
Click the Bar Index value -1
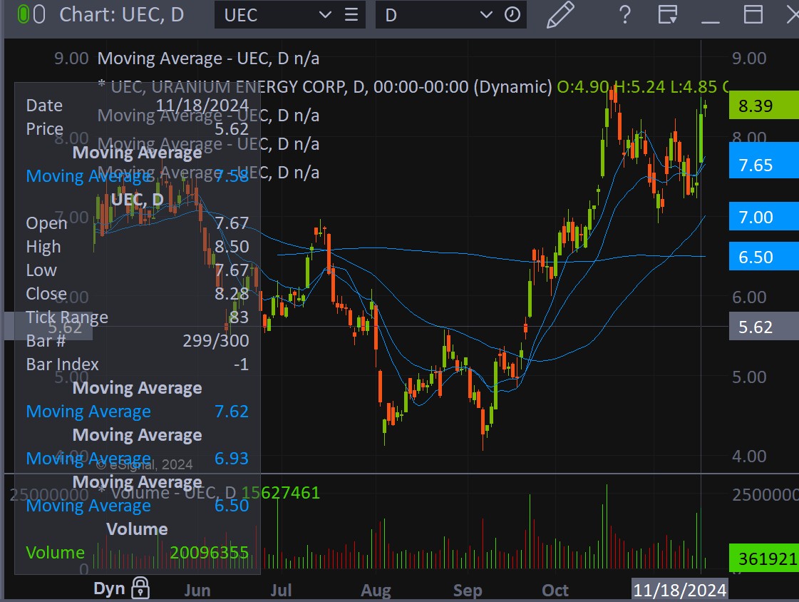241,364
